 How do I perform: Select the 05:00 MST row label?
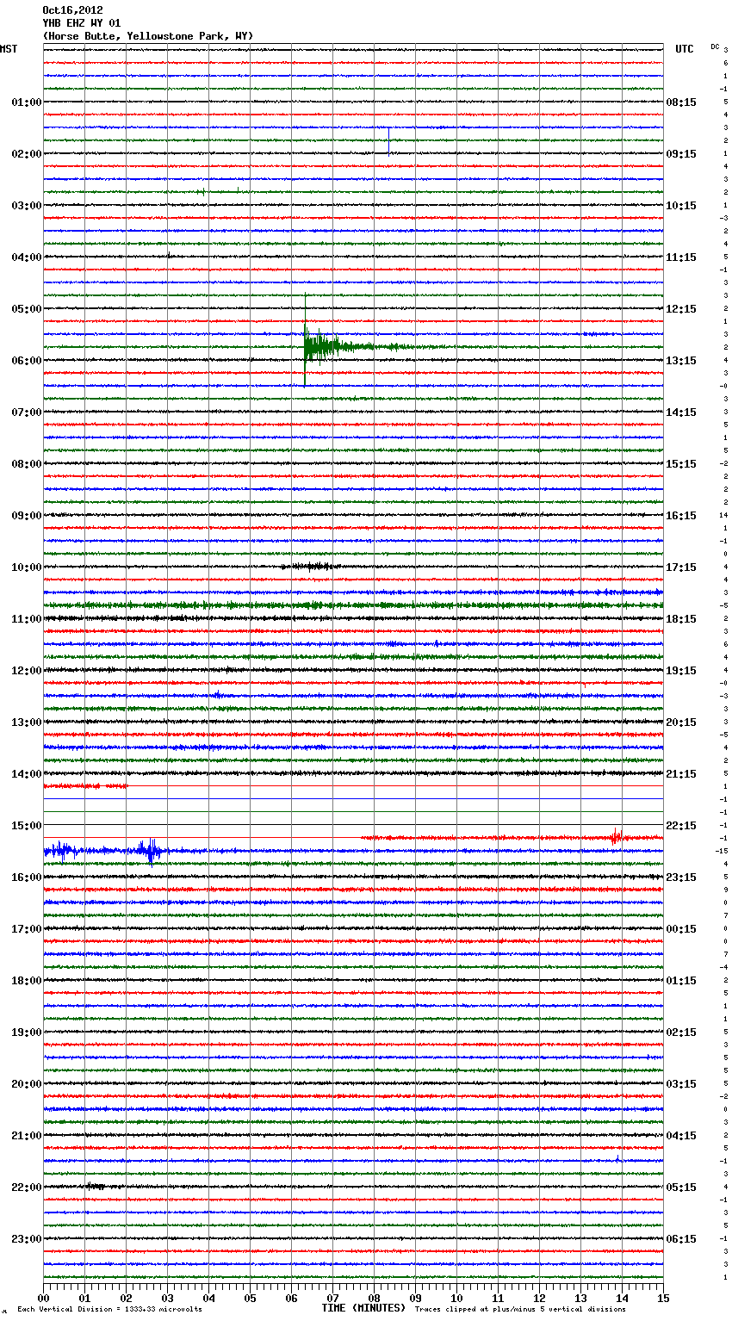[x=27, y=309]
